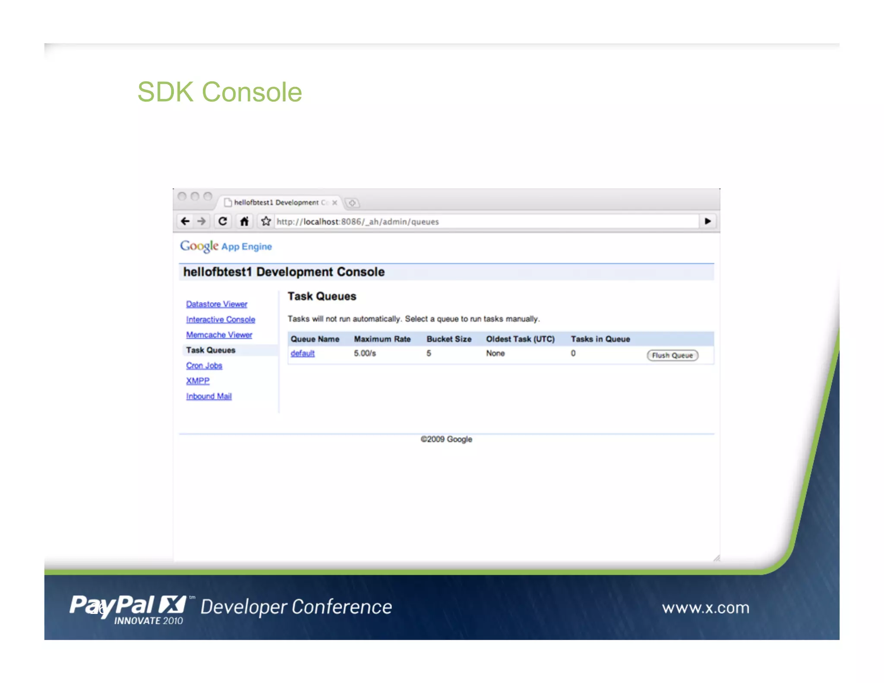Click the browser window resize grip
This screenshot has width=884, height=683.
coord(717,558)
